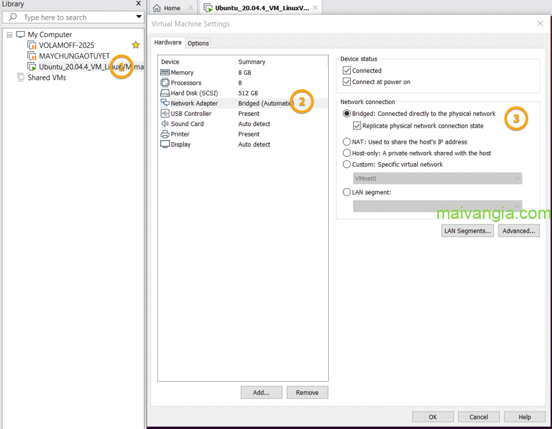
Task: Switch to the Home tab
Action: tap(172, 8)
